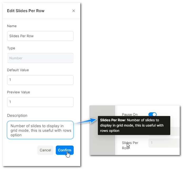185x169 pixels.
Task: Click inside the Description text area
Action: [40, 130]
